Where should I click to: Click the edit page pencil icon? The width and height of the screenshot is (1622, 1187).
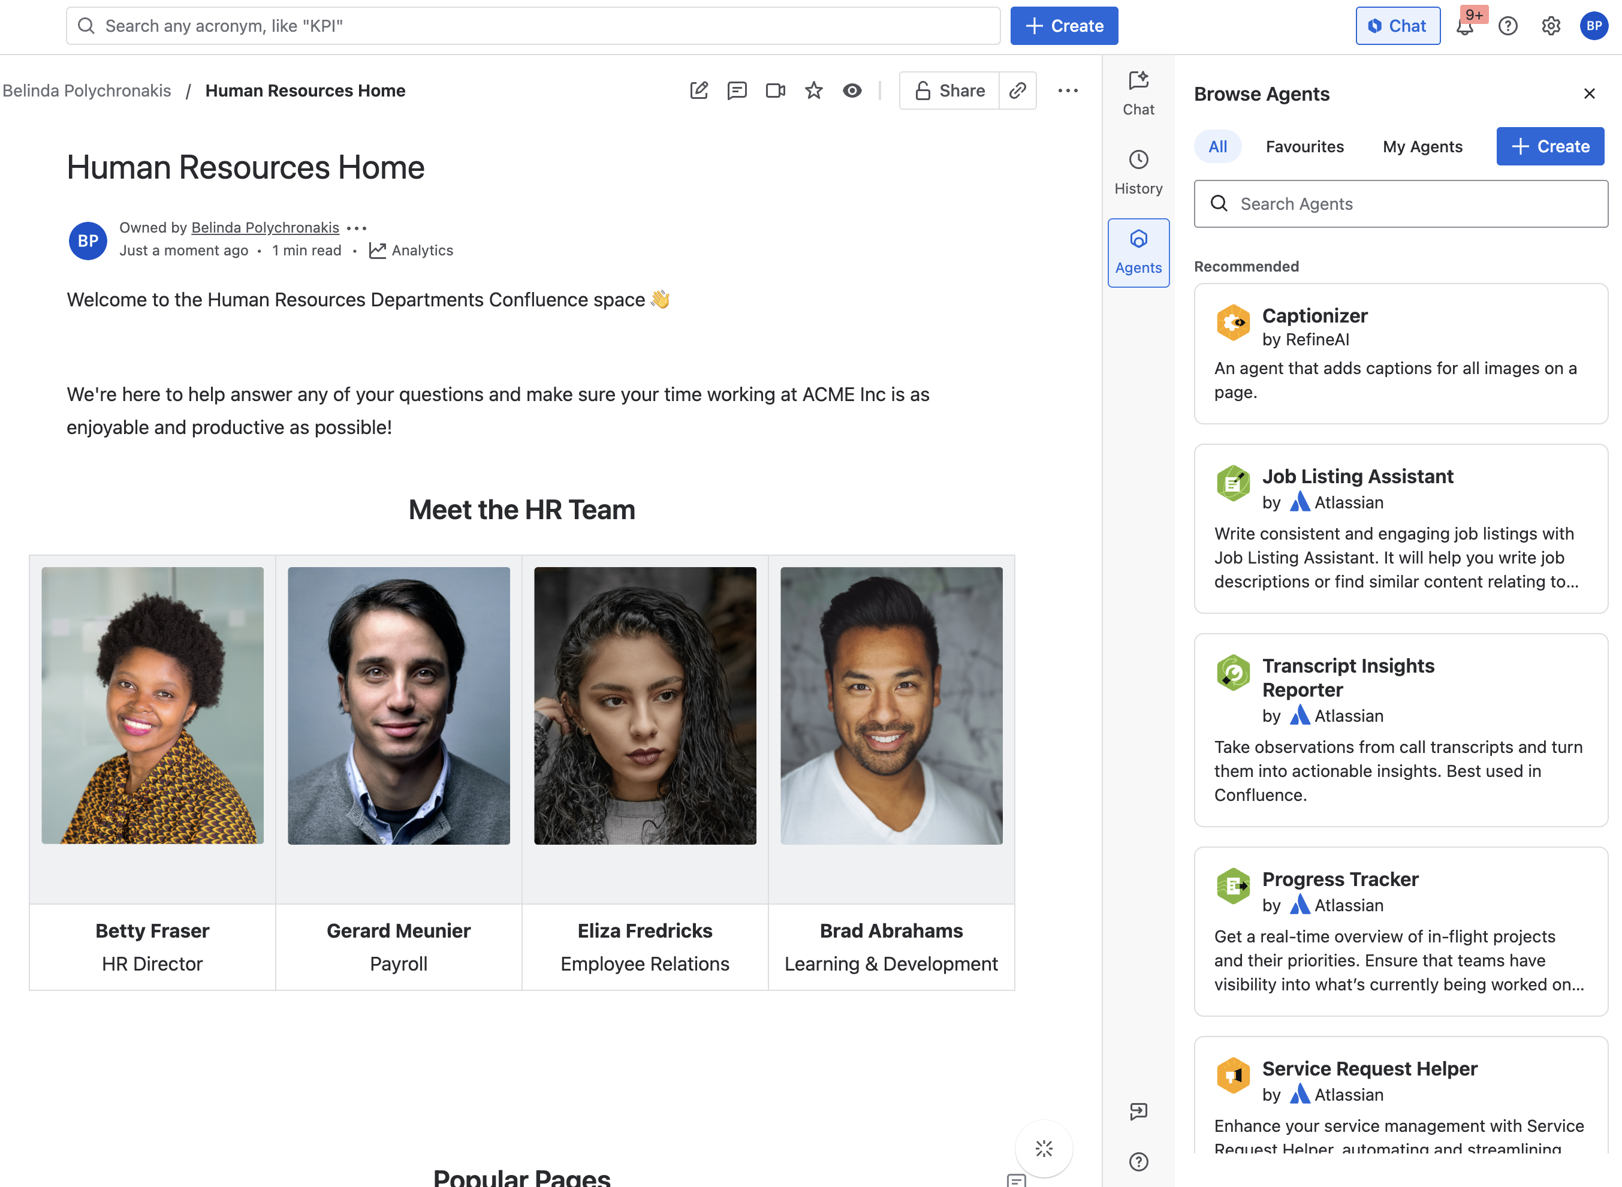click(x=698, y=91)
